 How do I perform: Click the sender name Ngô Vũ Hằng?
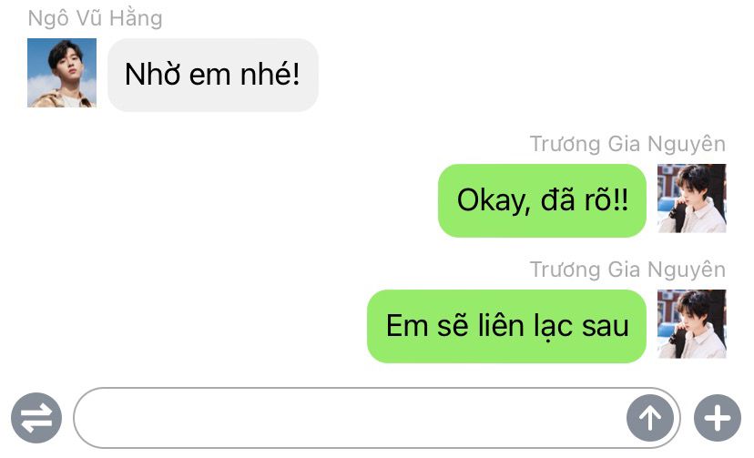click(x=96, y=18)
